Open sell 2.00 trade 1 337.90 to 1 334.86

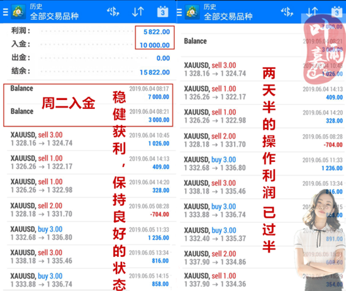click(262, 258)
